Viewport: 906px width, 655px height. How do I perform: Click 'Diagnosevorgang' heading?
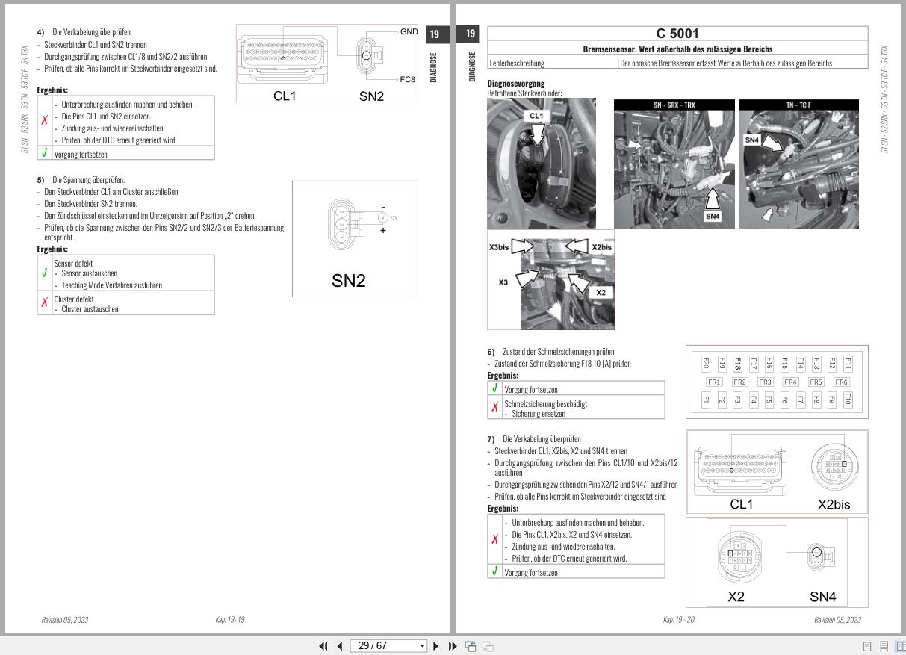click(516, 84)
